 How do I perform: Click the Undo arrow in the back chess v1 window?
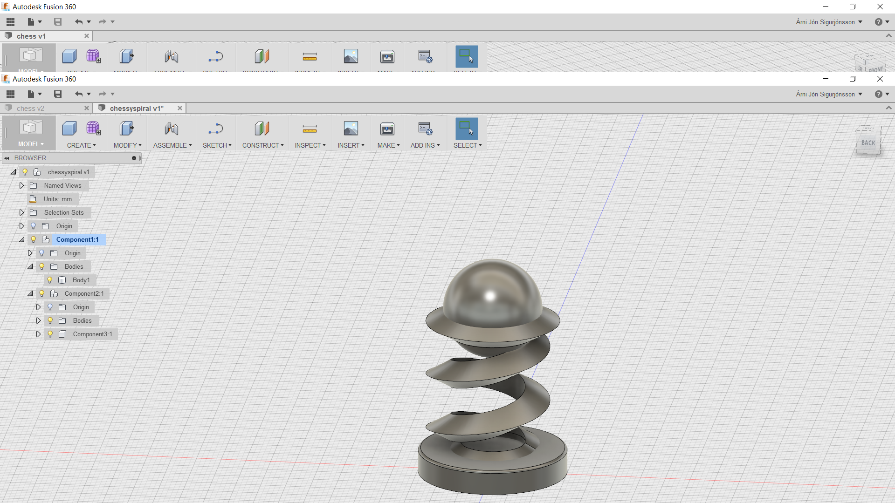[78, 22]
